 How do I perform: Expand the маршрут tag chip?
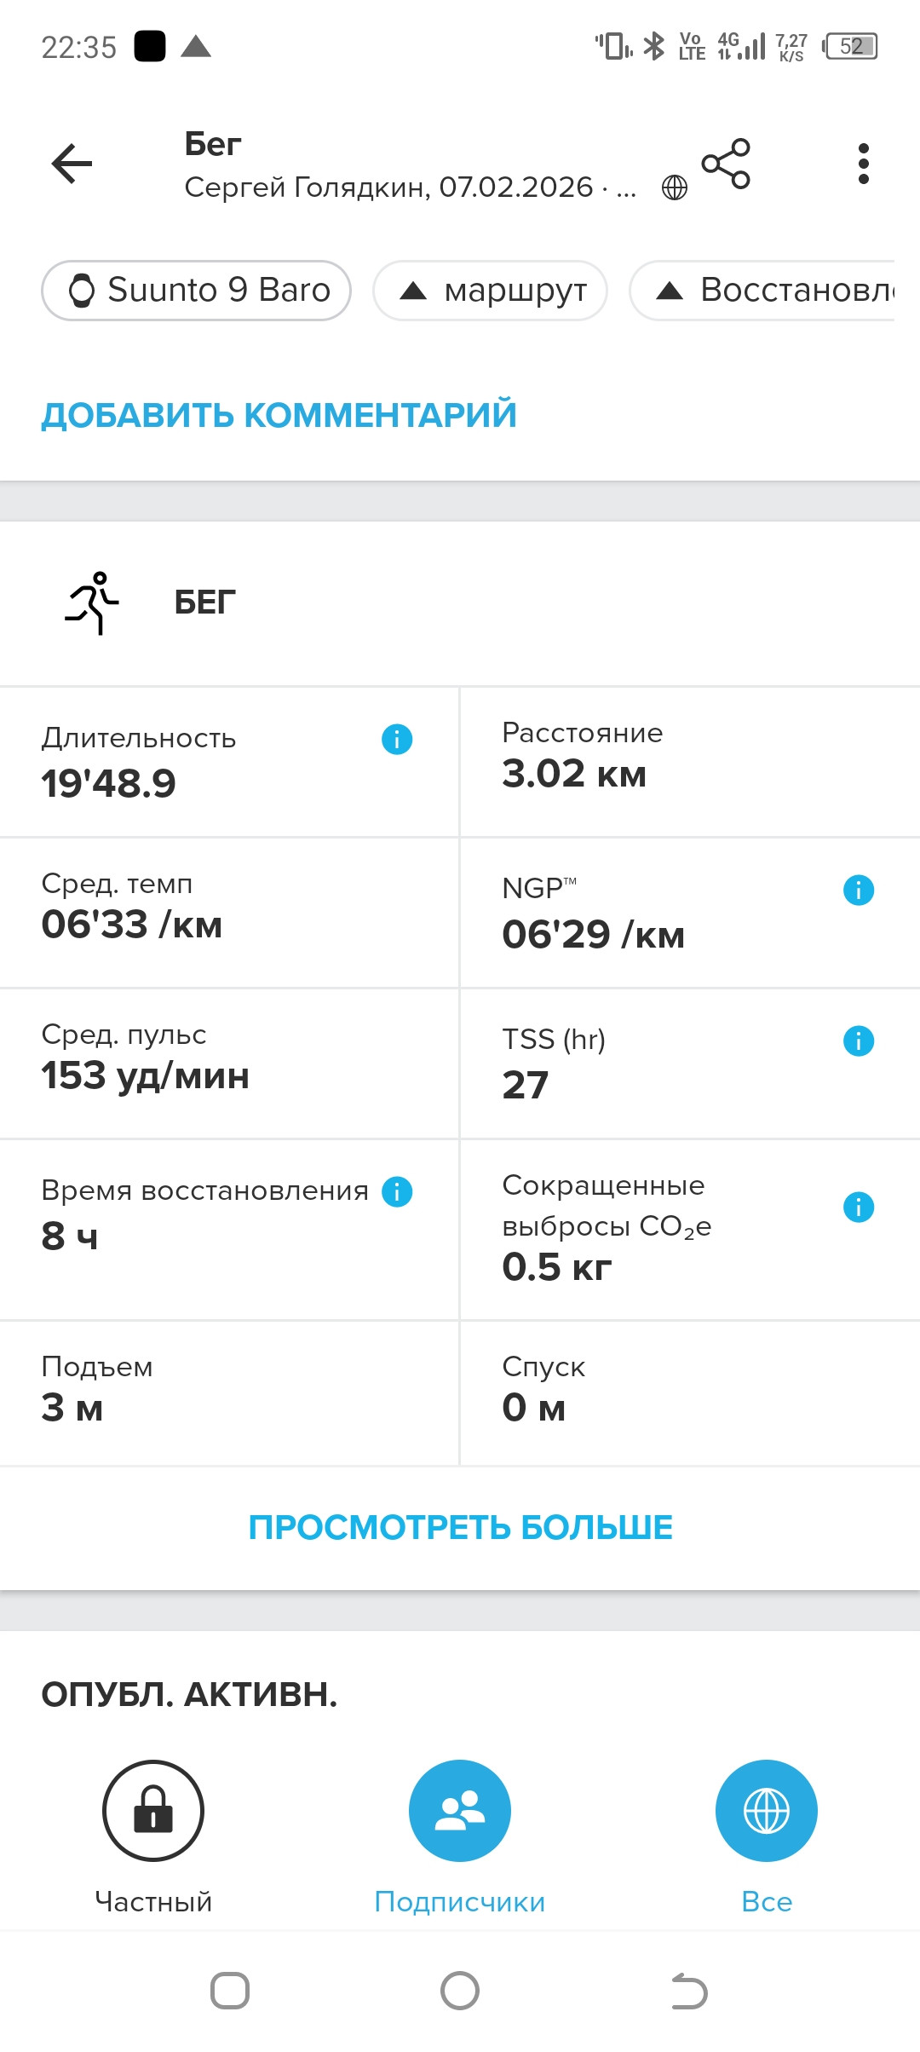pos(491,291)
